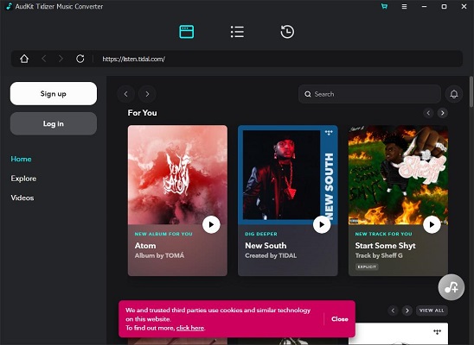The image size is (474, 345).
Task: Click the vertical scrollbar of page
Action: coord(471,91)
